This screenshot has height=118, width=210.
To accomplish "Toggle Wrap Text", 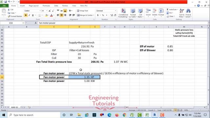I will click(82, 11).
